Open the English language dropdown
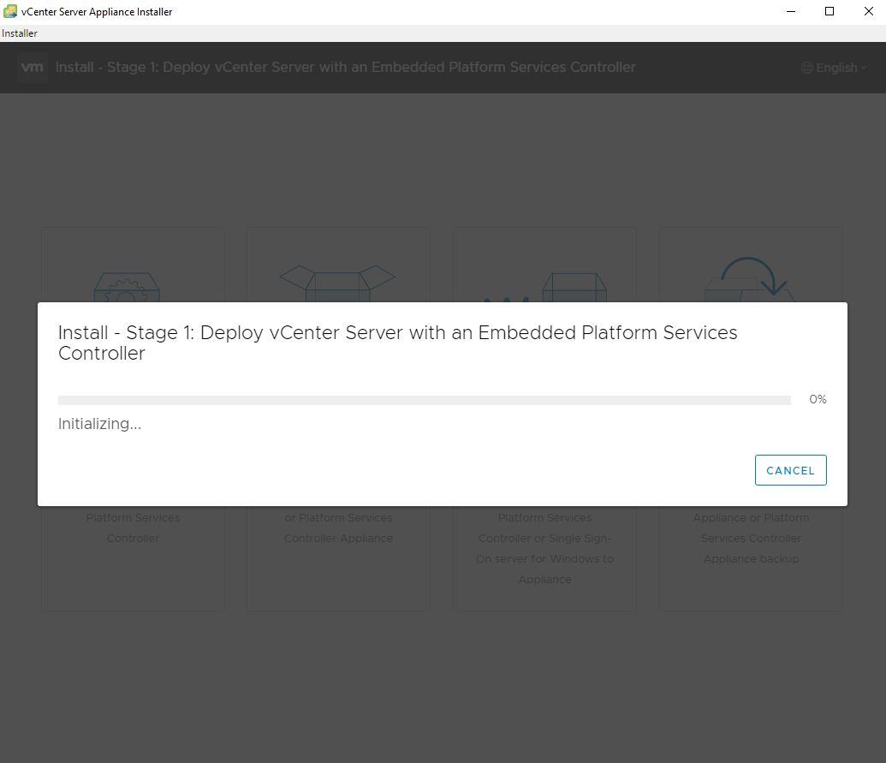Image resolution: width=886 pixels, height=763 pixels. coord(834,68)
